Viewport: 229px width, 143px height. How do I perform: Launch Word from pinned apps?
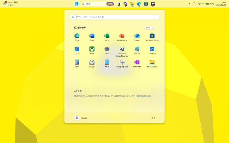coord(92,37)
